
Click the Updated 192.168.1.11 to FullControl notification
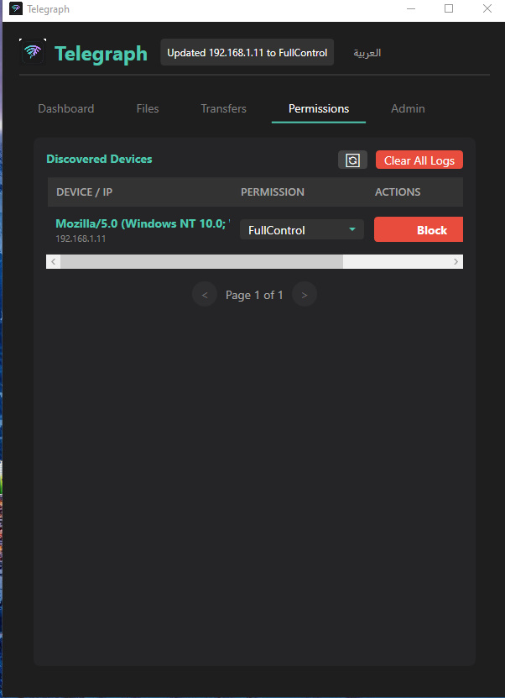(247, 53)
